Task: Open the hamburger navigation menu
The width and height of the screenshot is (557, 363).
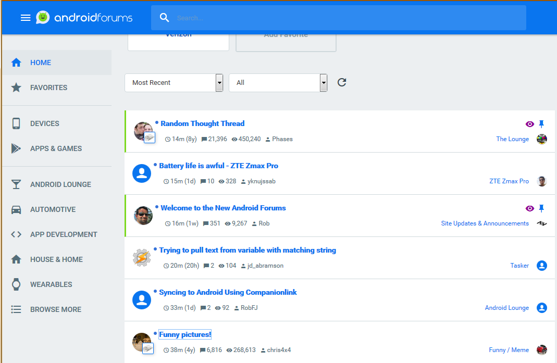Action: [26, 18]
